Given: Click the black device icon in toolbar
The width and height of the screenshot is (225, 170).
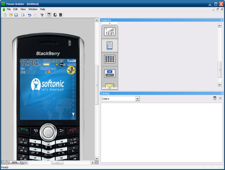Looking at the screenshot, I should [61, 15].
